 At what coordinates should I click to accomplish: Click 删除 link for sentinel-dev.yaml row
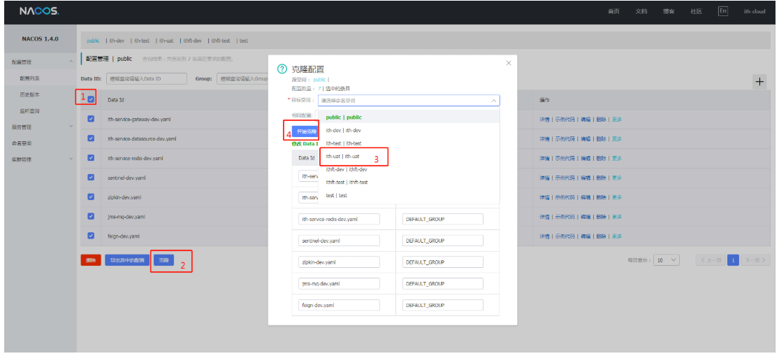point(601,178)
